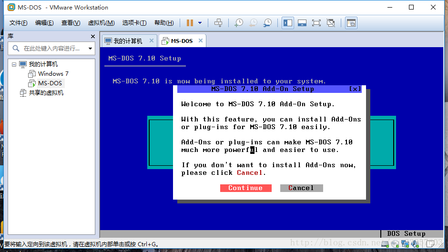Toggle the library sidebar view

click(288, 23)
